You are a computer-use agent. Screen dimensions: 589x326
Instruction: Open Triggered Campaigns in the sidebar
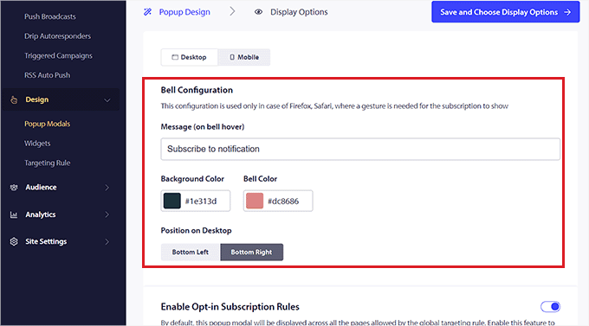point(58,55)
